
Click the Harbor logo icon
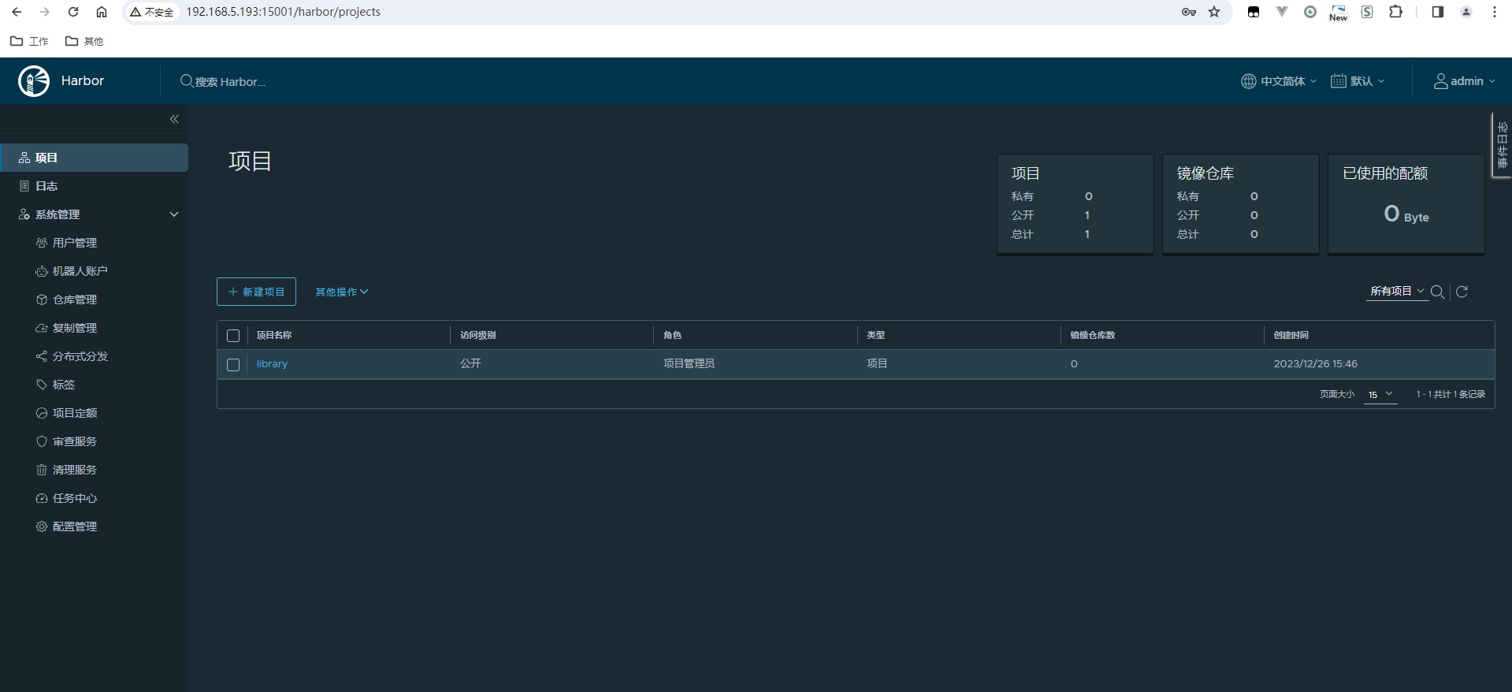[x=34, y=81]
